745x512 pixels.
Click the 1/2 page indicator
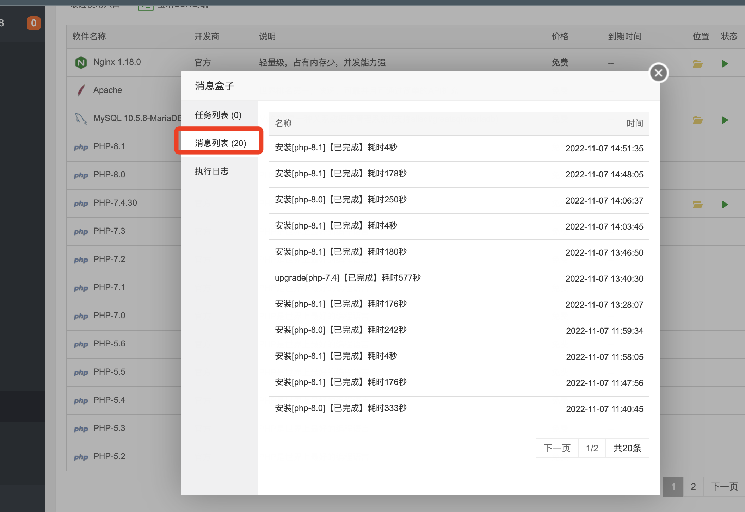point(592,448)
